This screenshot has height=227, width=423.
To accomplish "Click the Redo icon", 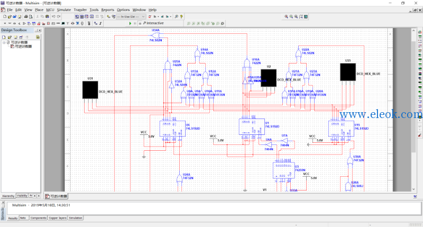I will click(59, 16).
